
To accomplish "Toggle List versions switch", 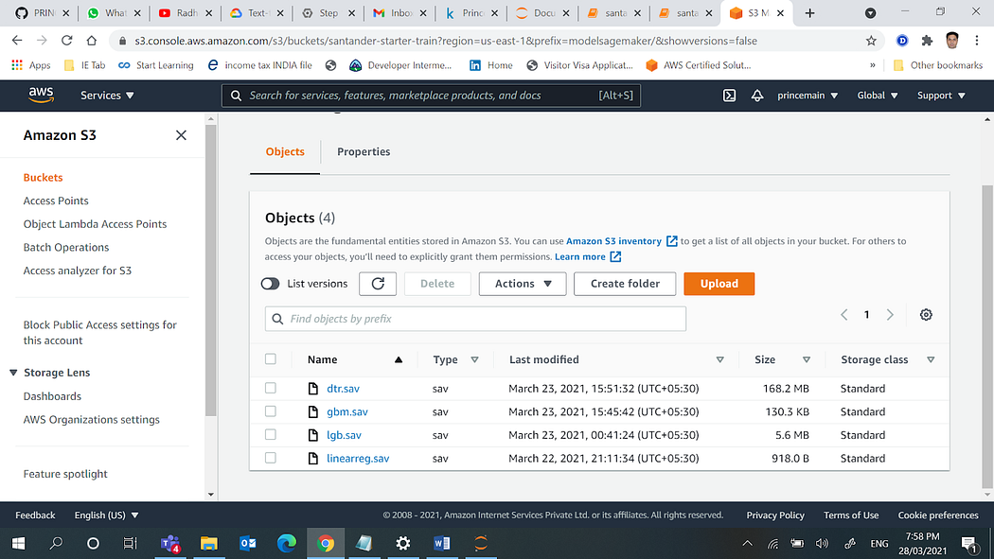I will click(270, 284).
